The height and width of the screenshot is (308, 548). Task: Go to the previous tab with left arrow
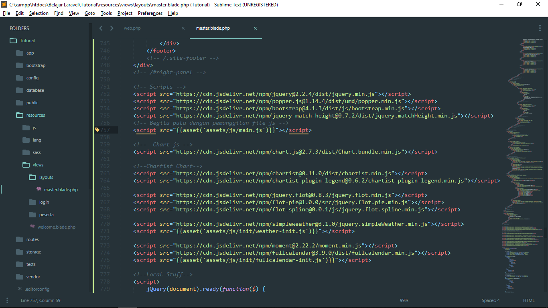[101, 28]
